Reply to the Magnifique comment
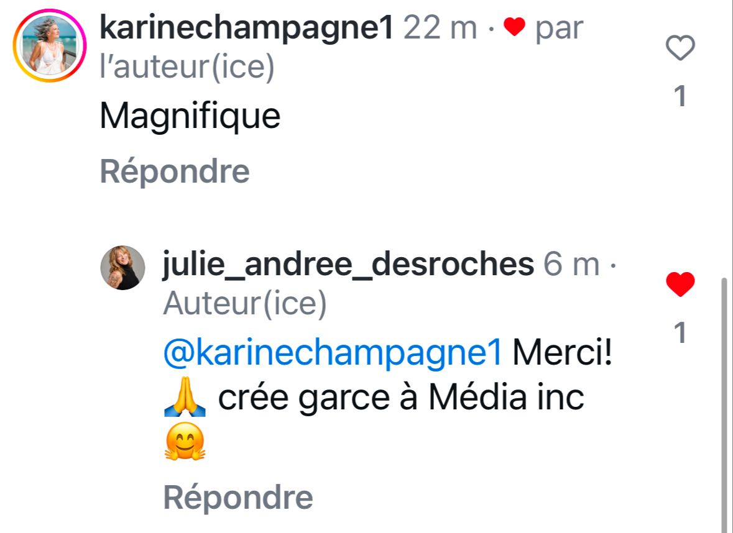 click(x=175, y=171)
